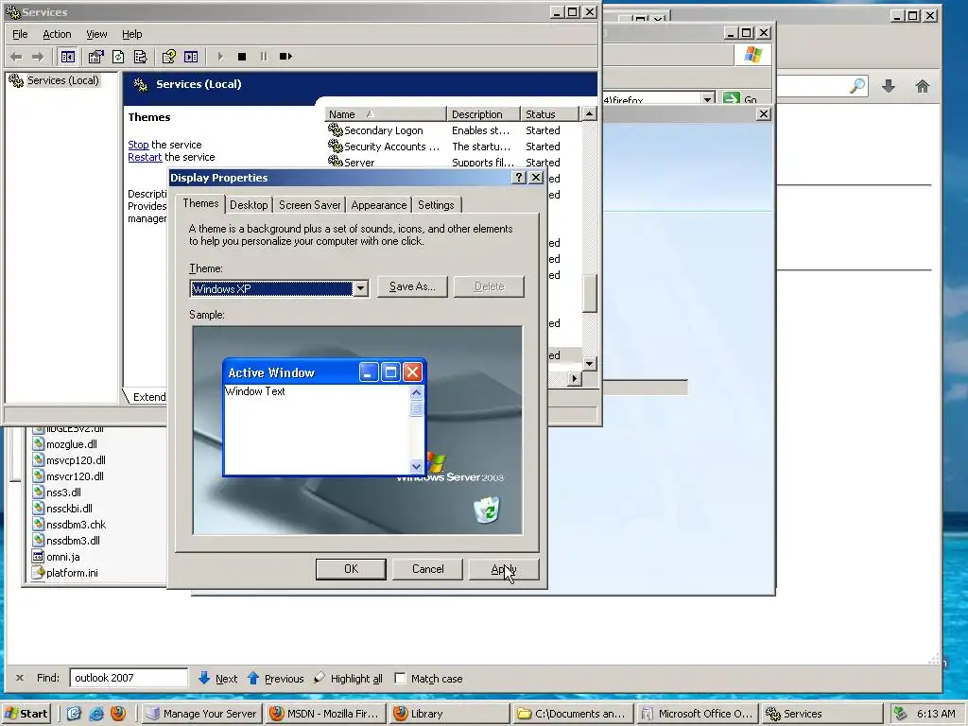The width and height of the screenshot is (968, 726).
Task: Select the Server service row
Action: click(454, 162)
